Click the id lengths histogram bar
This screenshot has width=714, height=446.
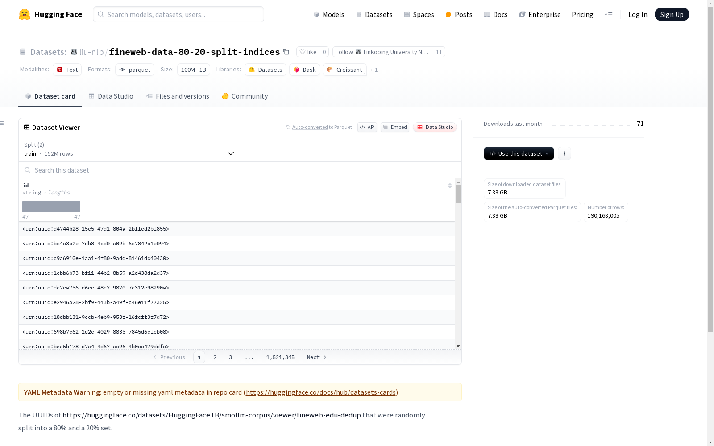point(51,206)
